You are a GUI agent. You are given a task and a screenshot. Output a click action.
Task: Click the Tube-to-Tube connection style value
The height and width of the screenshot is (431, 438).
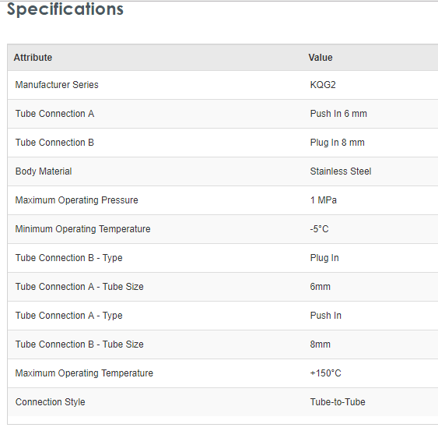(338, 401)
